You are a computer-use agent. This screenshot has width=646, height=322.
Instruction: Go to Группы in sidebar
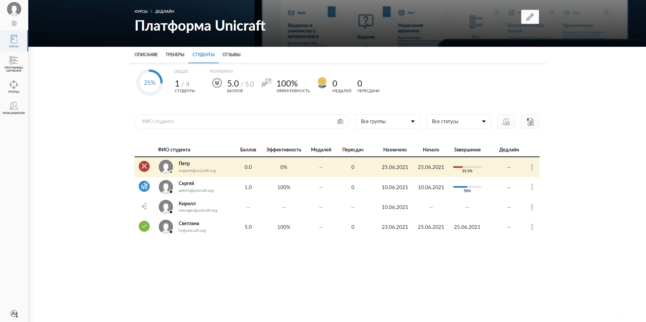click(14, 86)
